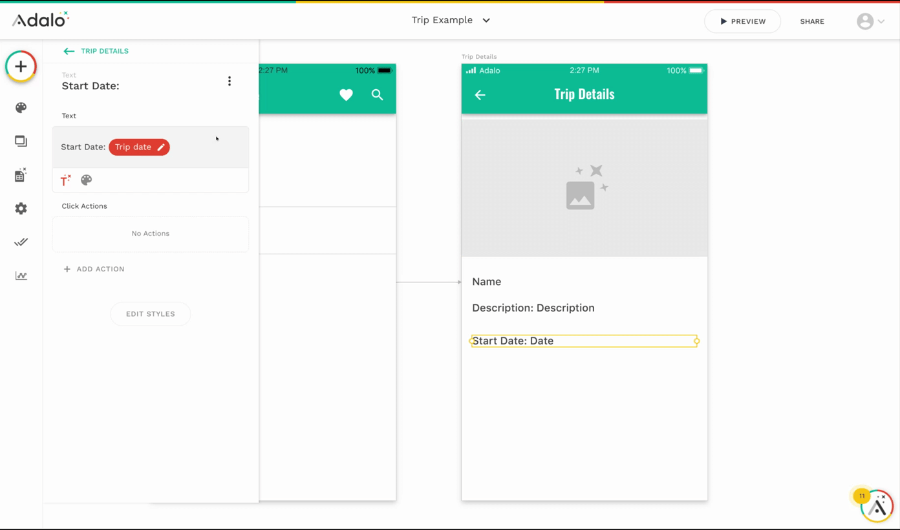Click the plus Add Component button
The image size is (900, 530).
pyautogui.click(x=21, y=67)
